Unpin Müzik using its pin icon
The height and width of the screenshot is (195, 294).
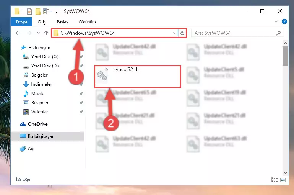click(x=81, y=93)
